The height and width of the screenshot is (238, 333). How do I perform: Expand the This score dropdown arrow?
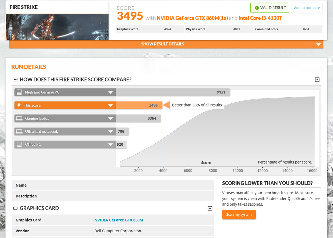pyautogui.click(x=111, y=105)
